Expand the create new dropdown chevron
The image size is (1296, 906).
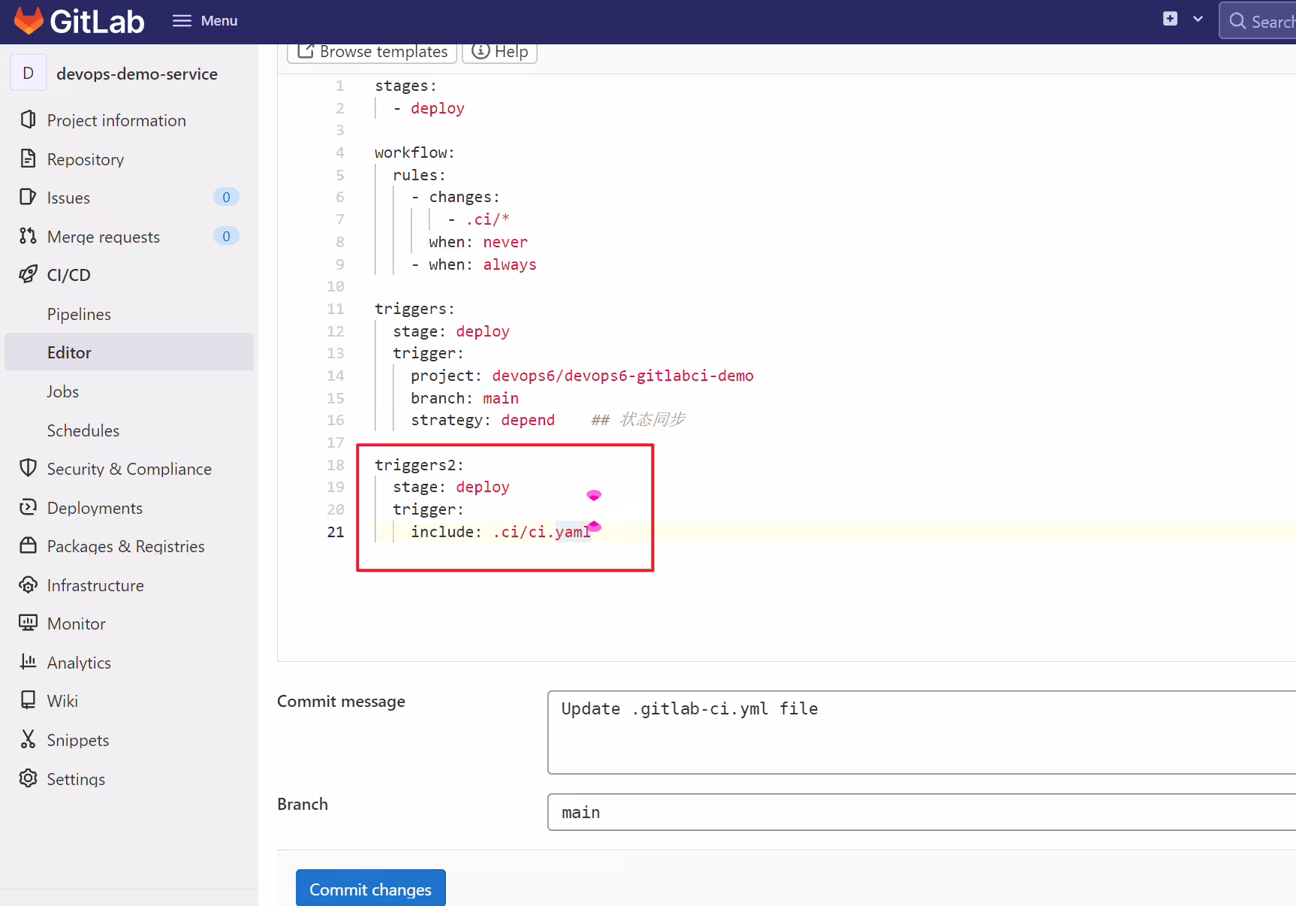click(1198, 19)
